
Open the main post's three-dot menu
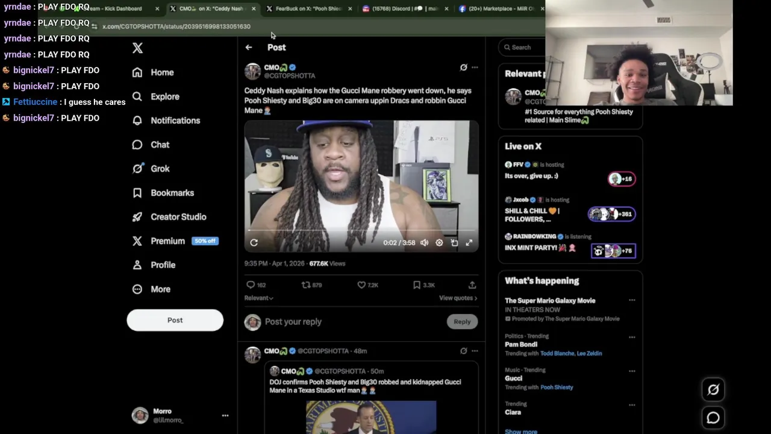[x=475, y=68]
